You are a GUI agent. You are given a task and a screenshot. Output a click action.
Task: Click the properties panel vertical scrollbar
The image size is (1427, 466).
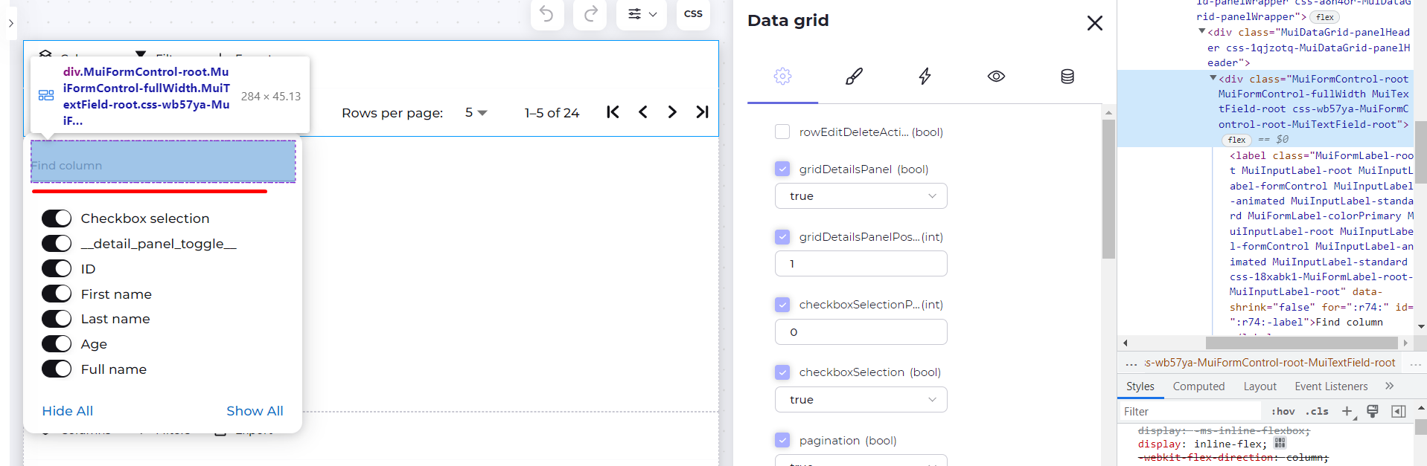1108,190
